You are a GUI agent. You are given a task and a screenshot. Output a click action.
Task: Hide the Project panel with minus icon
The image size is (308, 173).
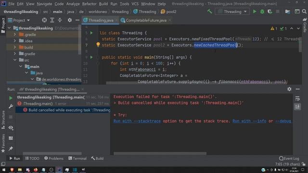[77, 20]
